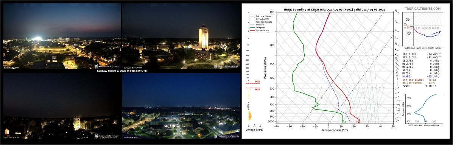Click the upper DGZ label beside omega plot
Screen dimensions: 453x145
(x=257, y=82)
